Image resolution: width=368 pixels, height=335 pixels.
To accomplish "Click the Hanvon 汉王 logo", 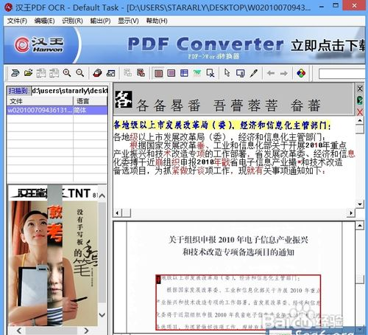I will click(39, 44).
